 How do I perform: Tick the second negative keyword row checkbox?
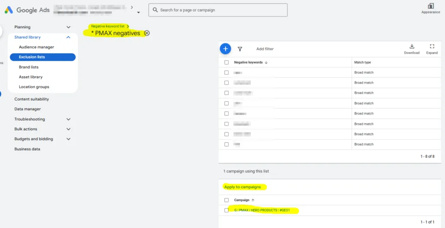226,83
